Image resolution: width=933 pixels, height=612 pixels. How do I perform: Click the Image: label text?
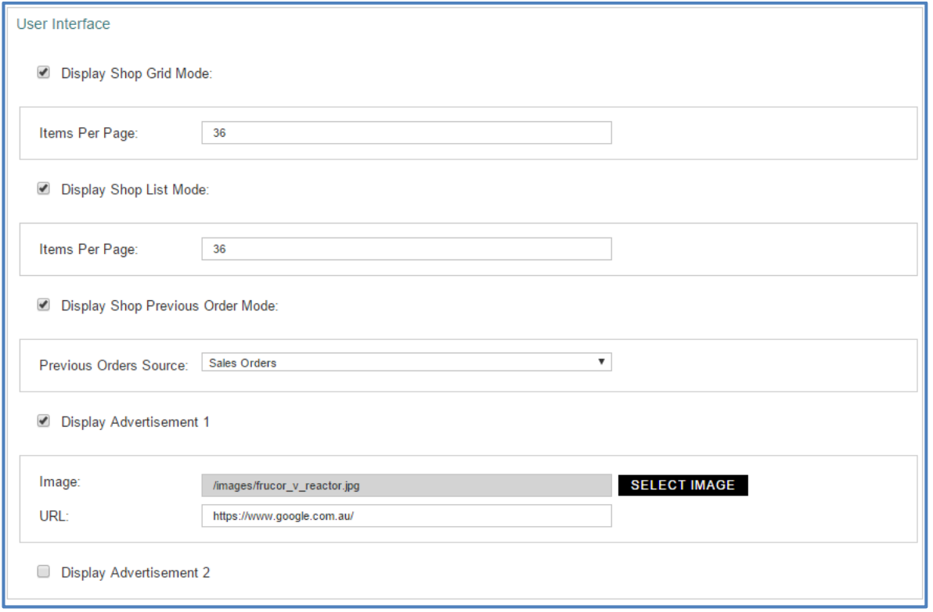click(59, 482)
